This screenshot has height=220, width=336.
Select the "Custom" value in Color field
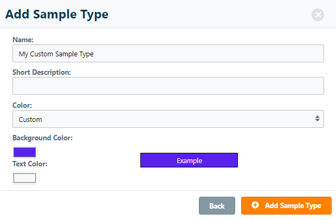(30, 119)
